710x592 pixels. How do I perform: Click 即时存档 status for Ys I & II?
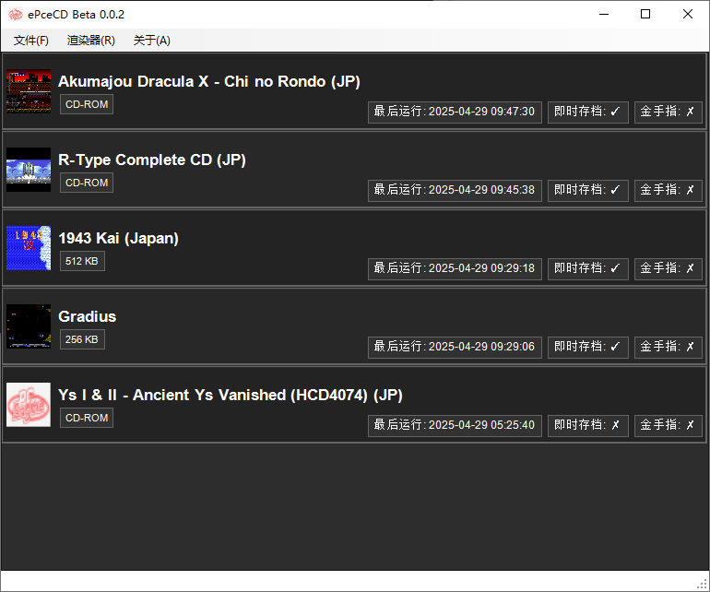pyautogui.click(x=587, y=425)
